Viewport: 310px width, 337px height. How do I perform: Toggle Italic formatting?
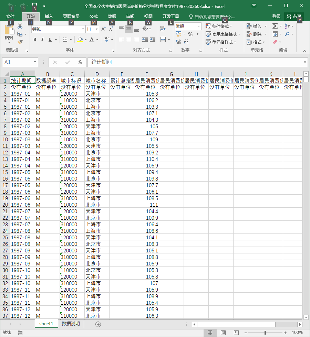[x=42, y=40]
